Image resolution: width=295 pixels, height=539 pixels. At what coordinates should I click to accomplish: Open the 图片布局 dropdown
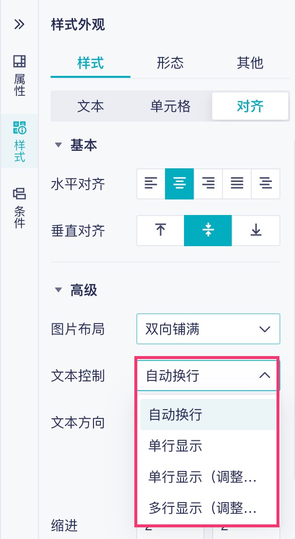pyautogui.click(x=208, y=329)
